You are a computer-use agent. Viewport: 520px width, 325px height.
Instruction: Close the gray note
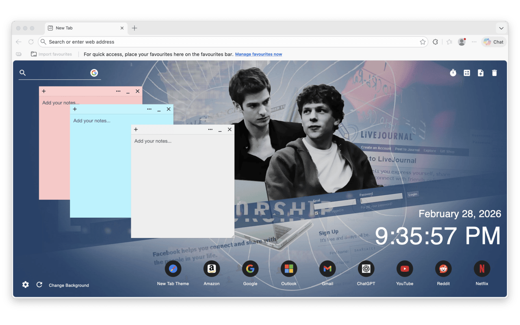(x=230, y=130)
